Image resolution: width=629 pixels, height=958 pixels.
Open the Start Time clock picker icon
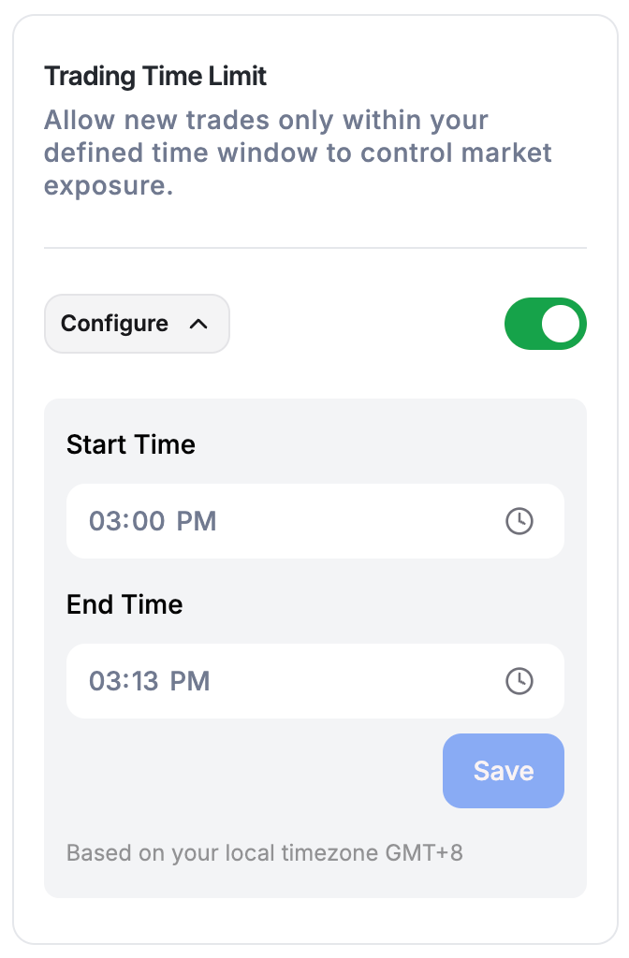[x=519, y=521]
